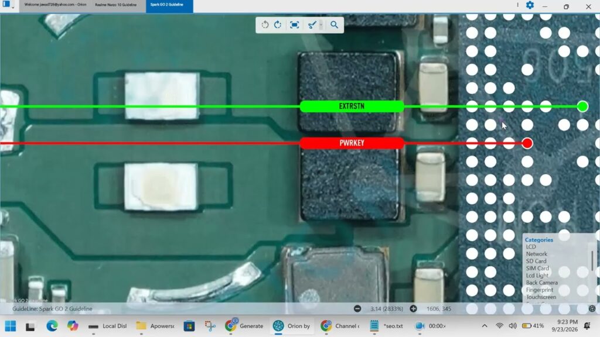Choose SIM Card category
This screenshot has height=337, width=600.
pyautogui.click(x=537, y=269)
